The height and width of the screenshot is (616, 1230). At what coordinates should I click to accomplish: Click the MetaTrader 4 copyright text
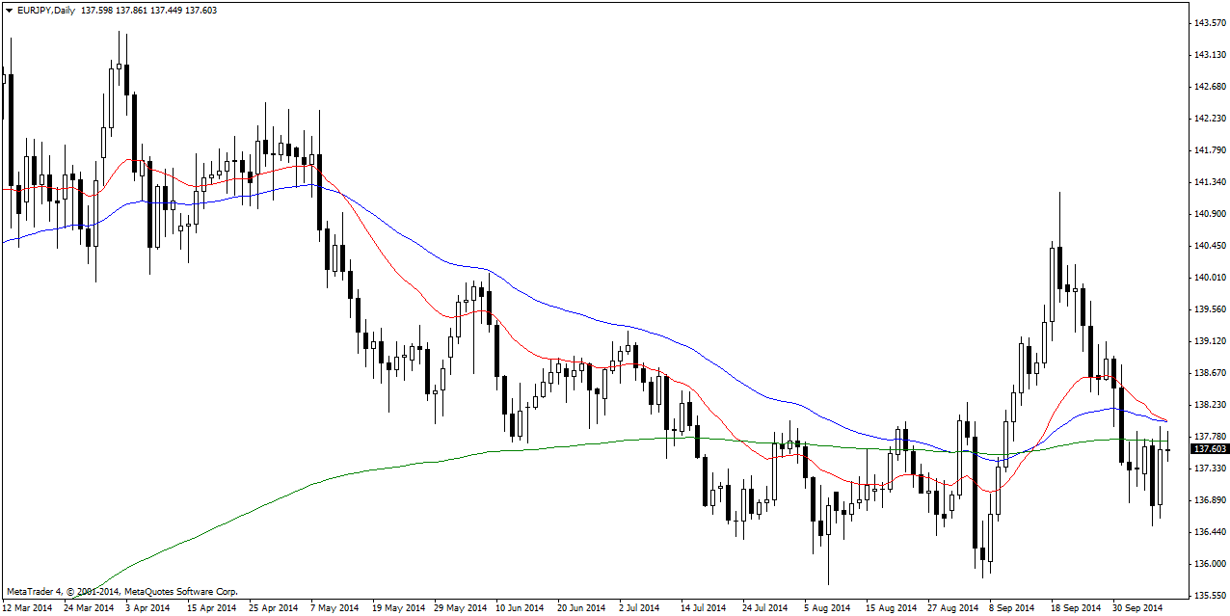coord(121,591)
